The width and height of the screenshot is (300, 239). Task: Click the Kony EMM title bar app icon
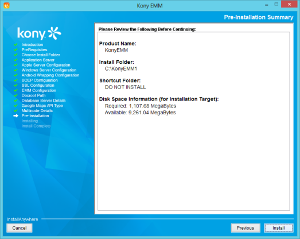click(x=6, y=5)
